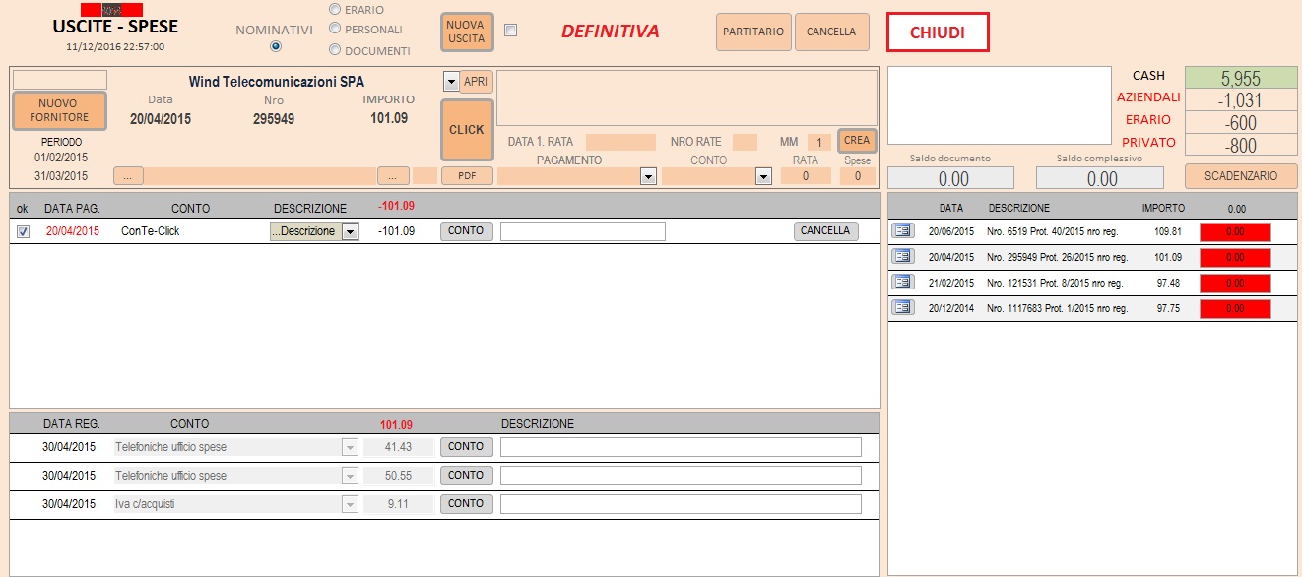The width and height of the screenshot is (1302, 577).
Task: Click CONTO button for the 41.43 row
Action: 466,447
